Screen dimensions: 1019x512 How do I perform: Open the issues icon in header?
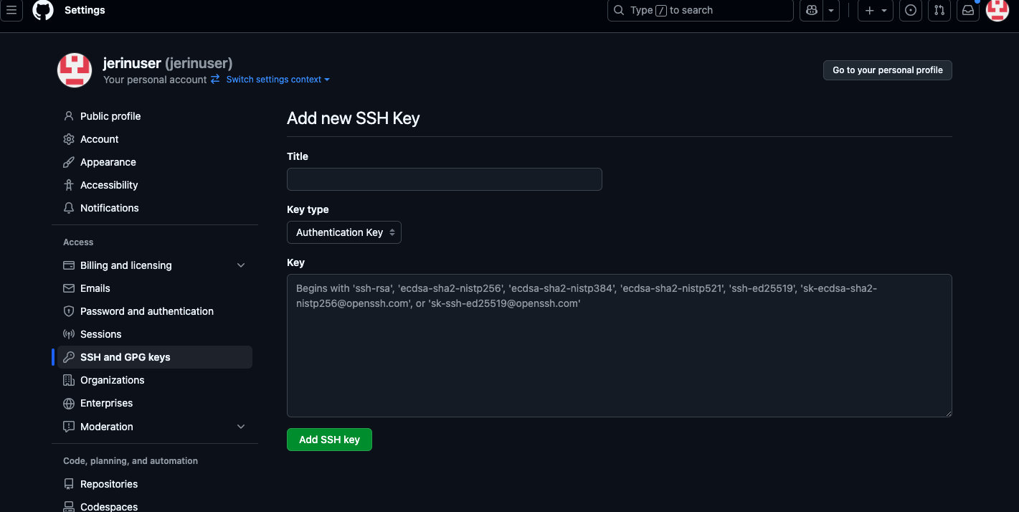pyautogui.click(x=911, y=10)
